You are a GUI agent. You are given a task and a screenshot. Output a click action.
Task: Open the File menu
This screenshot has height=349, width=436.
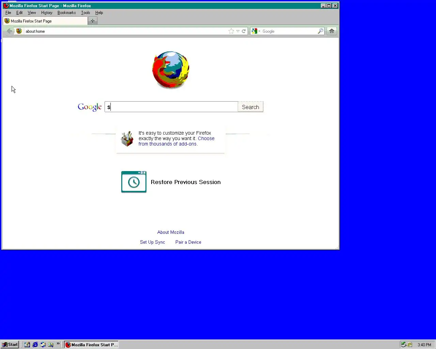click(x=8, y=13)
